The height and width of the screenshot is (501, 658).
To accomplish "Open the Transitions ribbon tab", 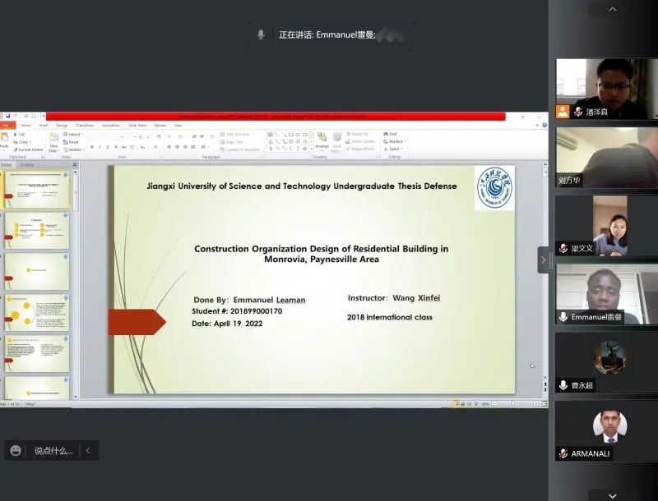I will coord(85,125).
